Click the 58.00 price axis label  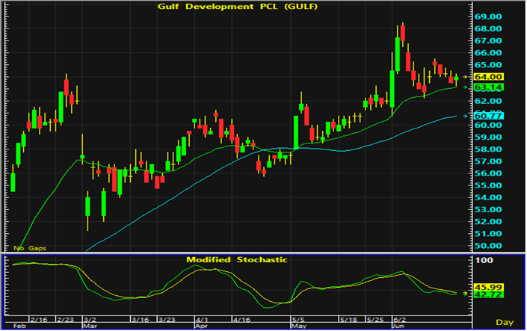tap(488, 149)
